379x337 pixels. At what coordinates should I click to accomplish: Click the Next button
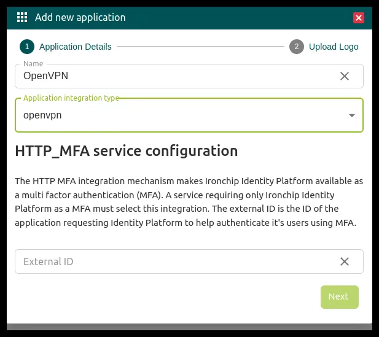click(x=339, y=297)
